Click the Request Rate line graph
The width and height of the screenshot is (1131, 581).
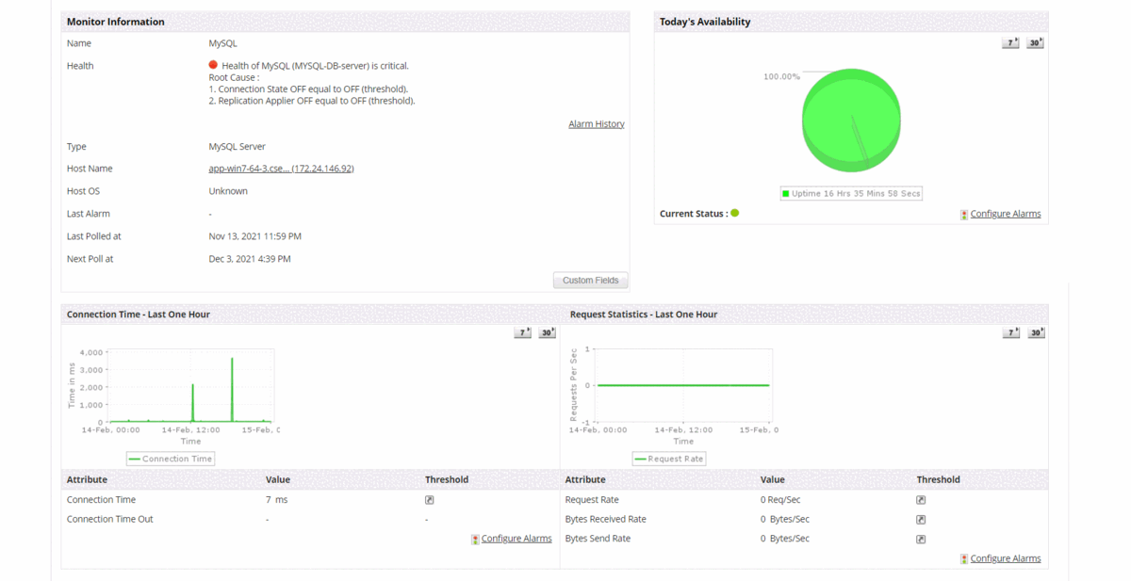pos(683,386)
